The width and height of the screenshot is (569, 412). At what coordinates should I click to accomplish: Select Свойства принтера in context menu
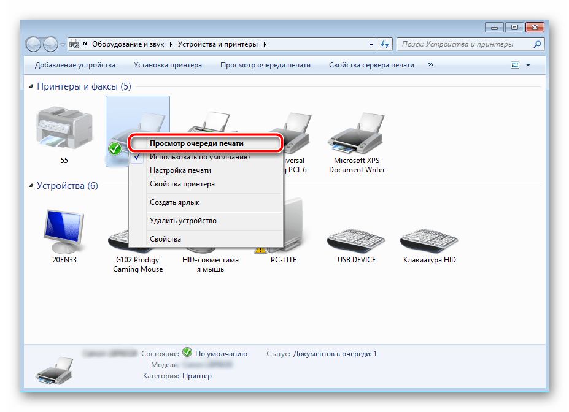pyautogui.click(x=182, y=184)
